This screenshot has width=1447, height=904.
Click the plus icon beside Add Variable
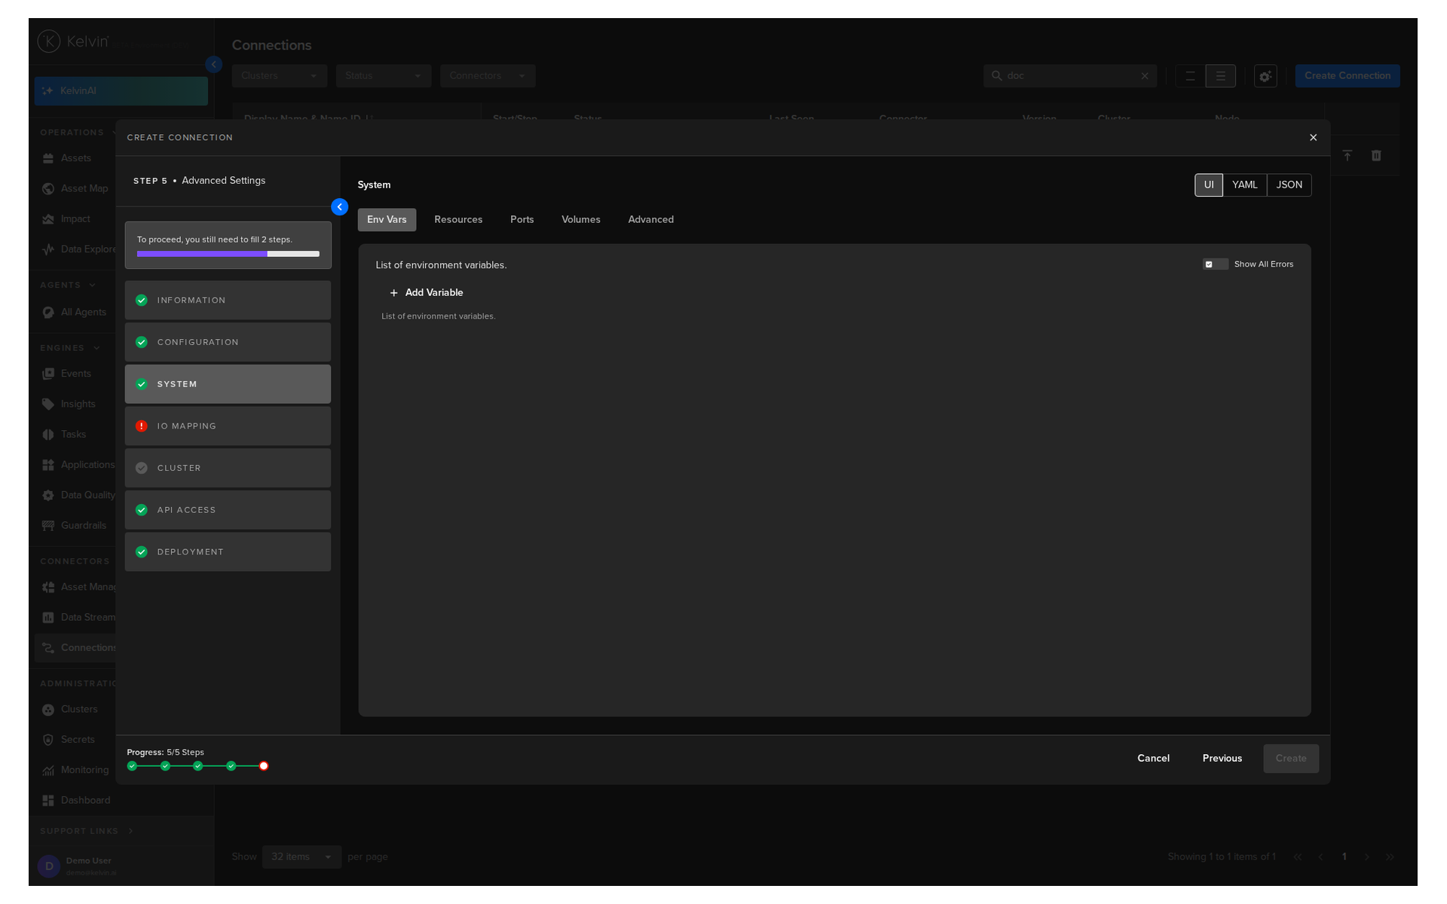tap(393, 293)
